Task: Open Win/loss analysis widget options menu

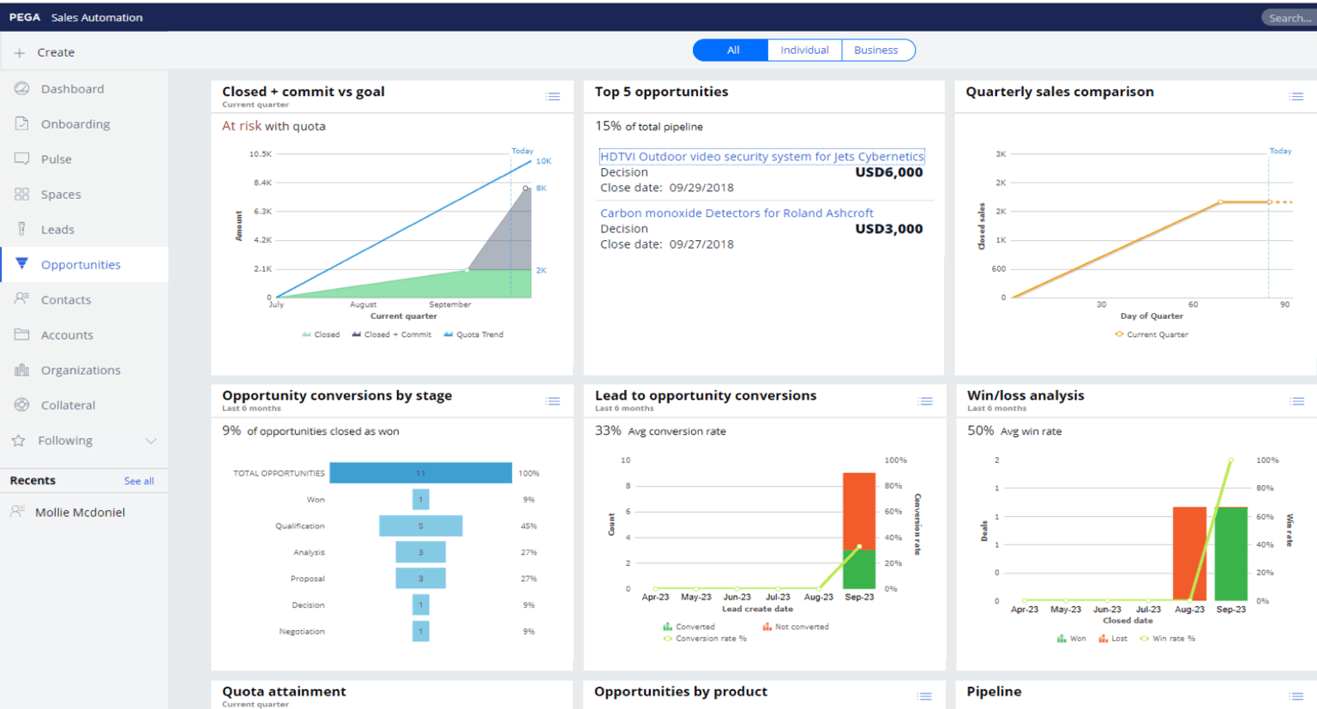Action: 1297,401
